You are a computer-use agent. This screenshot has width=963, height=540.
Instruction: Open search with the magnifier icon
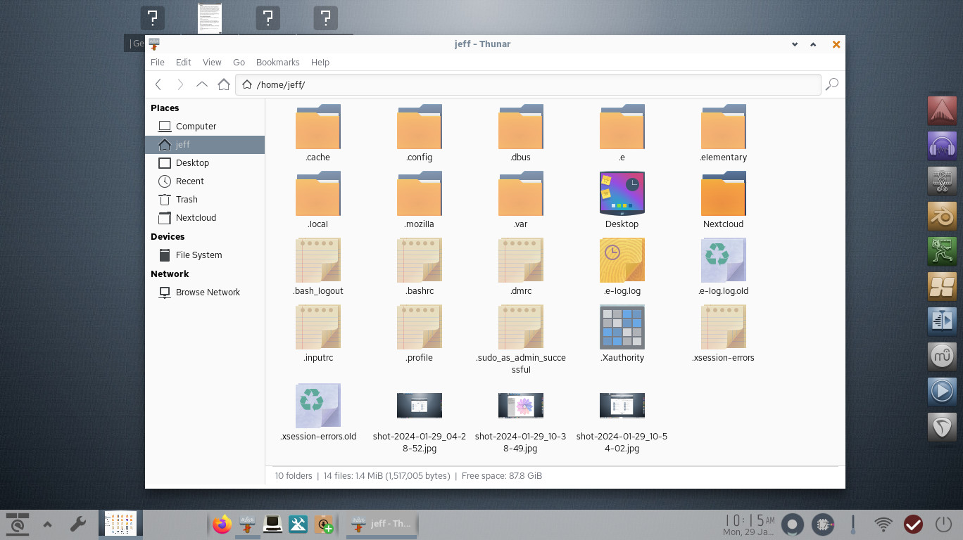[832, 84]
